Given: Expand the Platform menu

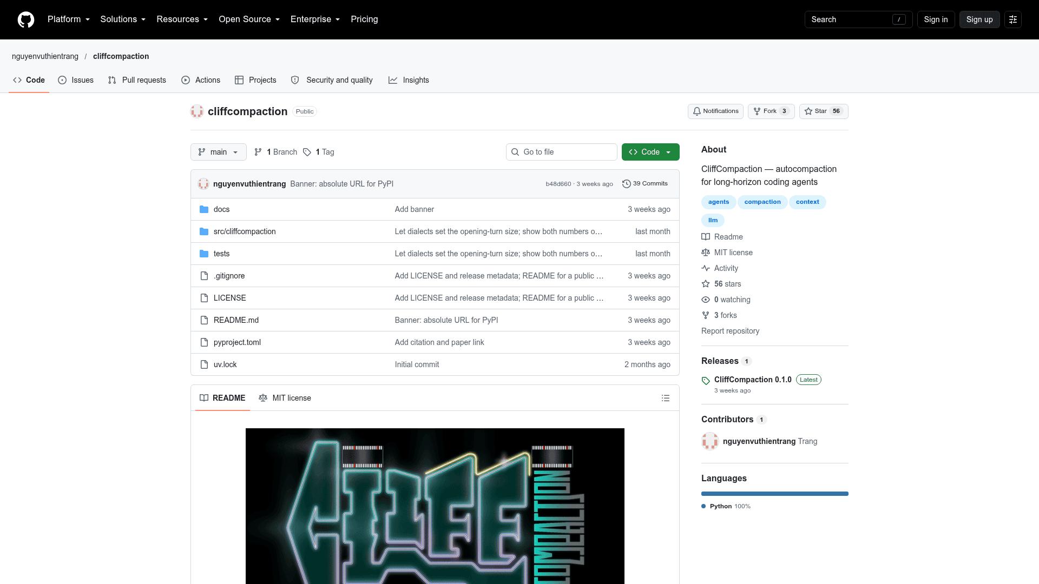Looking at the screenshot, I should click(69, 19).
